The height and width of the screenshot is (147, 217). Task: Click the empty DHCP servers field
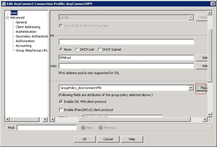point(126,42)
